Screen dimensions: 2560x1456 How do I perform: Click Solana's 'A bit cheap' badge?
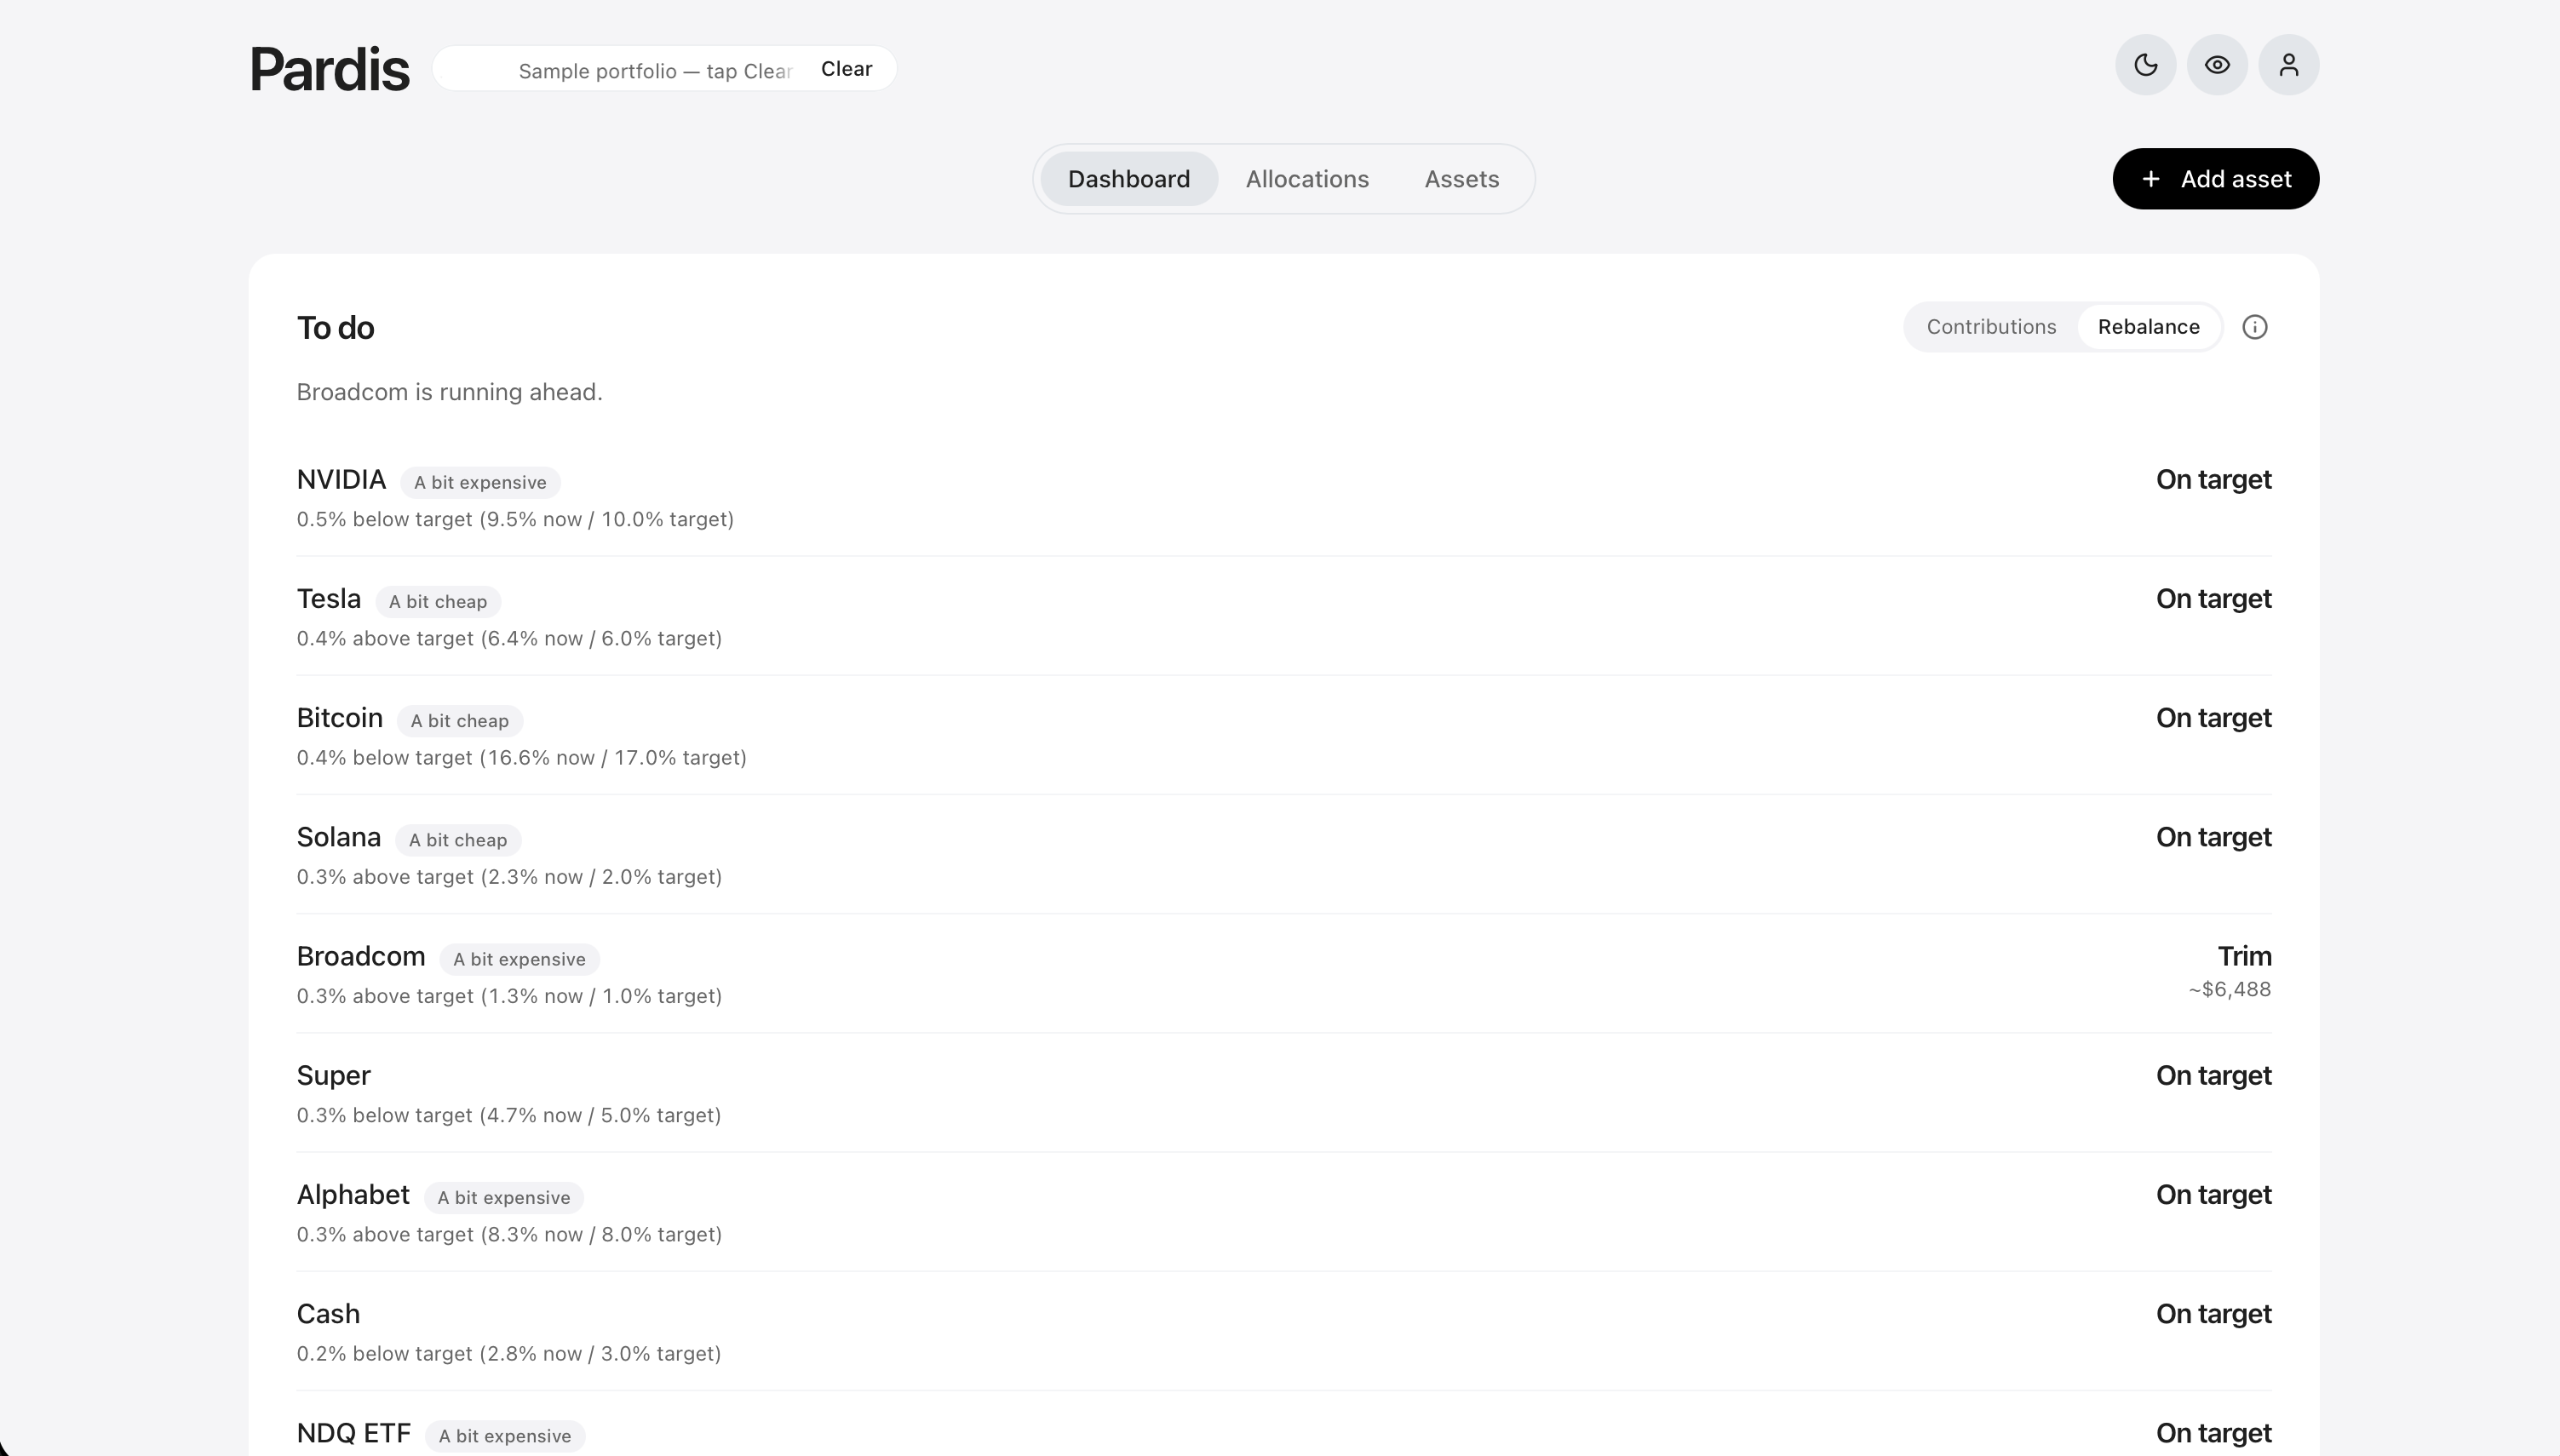(x=458, y=840)
